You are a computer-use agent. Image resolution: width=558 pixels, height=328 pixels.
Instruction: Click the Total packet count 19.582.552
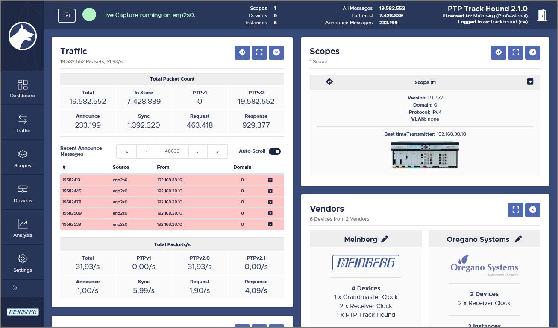point(88,102)
